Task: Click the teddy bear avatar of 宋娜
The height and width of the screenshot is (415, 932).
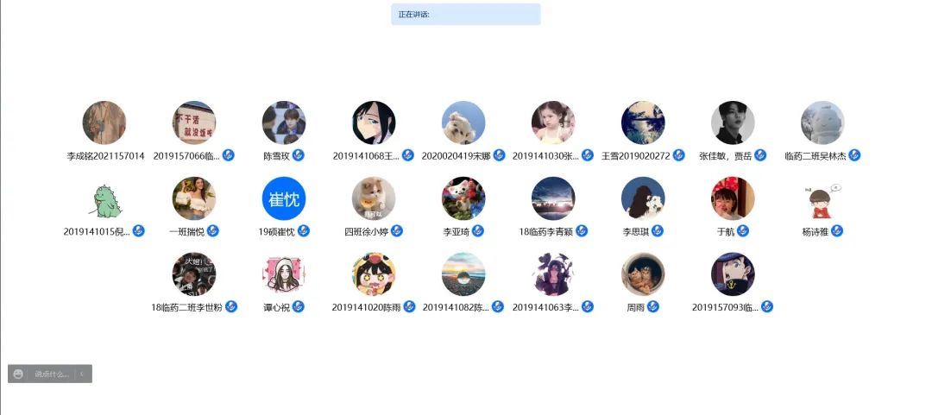Action: [463, 123]
